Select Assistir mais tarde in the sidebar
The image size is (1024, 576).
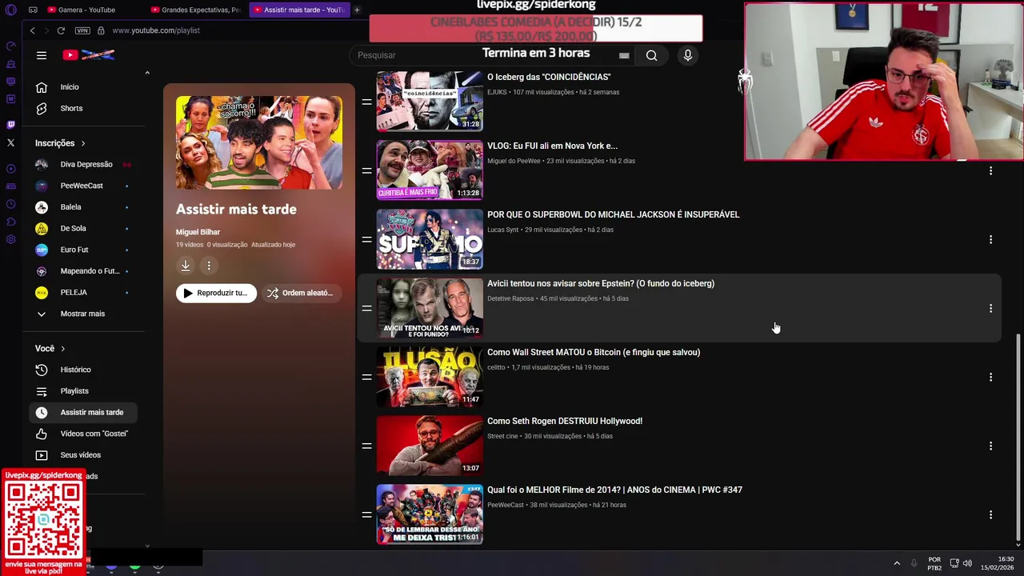82,412
